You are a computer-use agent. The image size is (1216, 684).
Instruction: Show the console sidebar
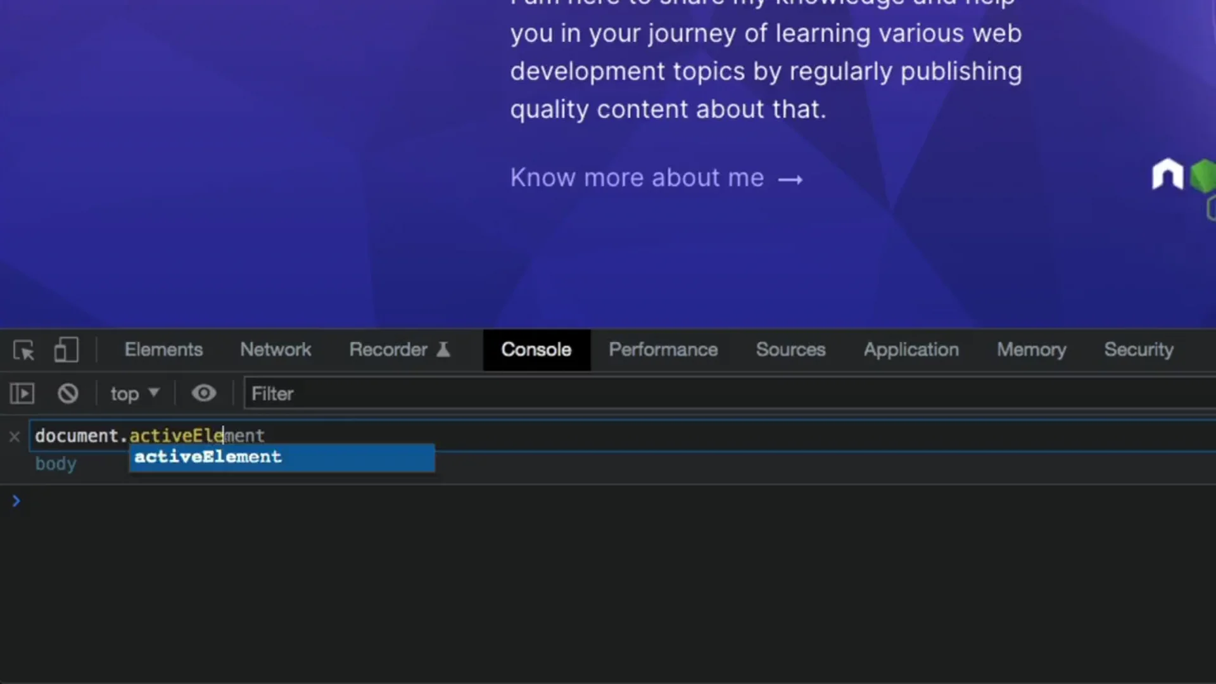(21, 393)
